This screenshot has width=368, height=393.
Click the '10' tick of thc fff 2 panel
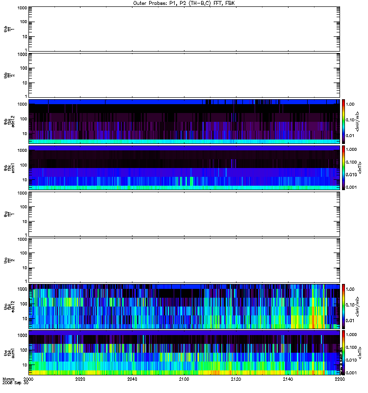pos(25,268)
